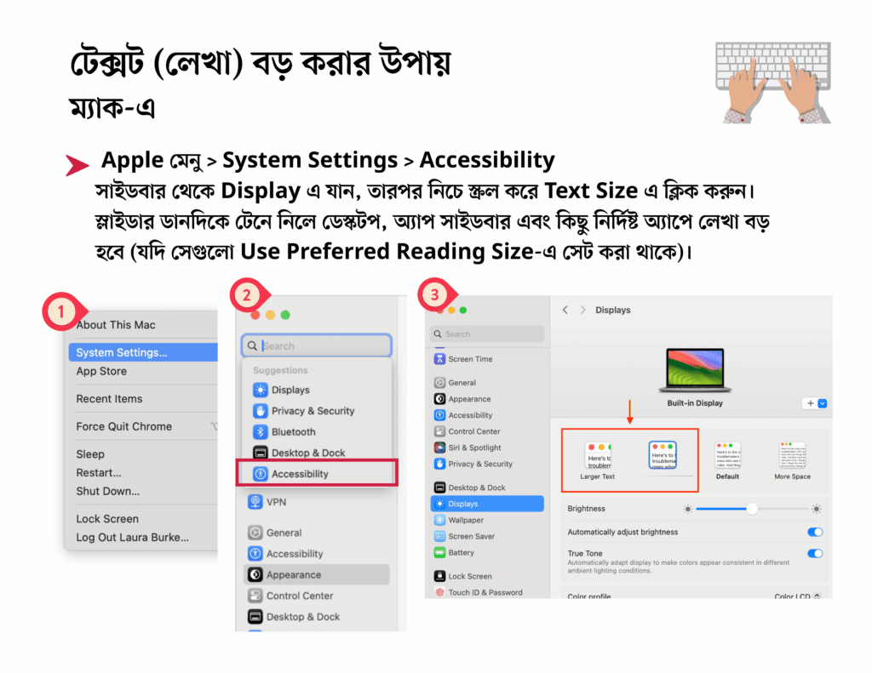Expand the Color profile Color LCD selector
Viewport: 872px width, 673px height.
click(x=797, y=596)
